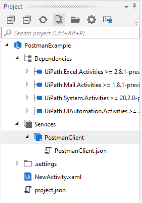142x203 pixels.
Task: Collapse the Services node
Action: (17, 123)
